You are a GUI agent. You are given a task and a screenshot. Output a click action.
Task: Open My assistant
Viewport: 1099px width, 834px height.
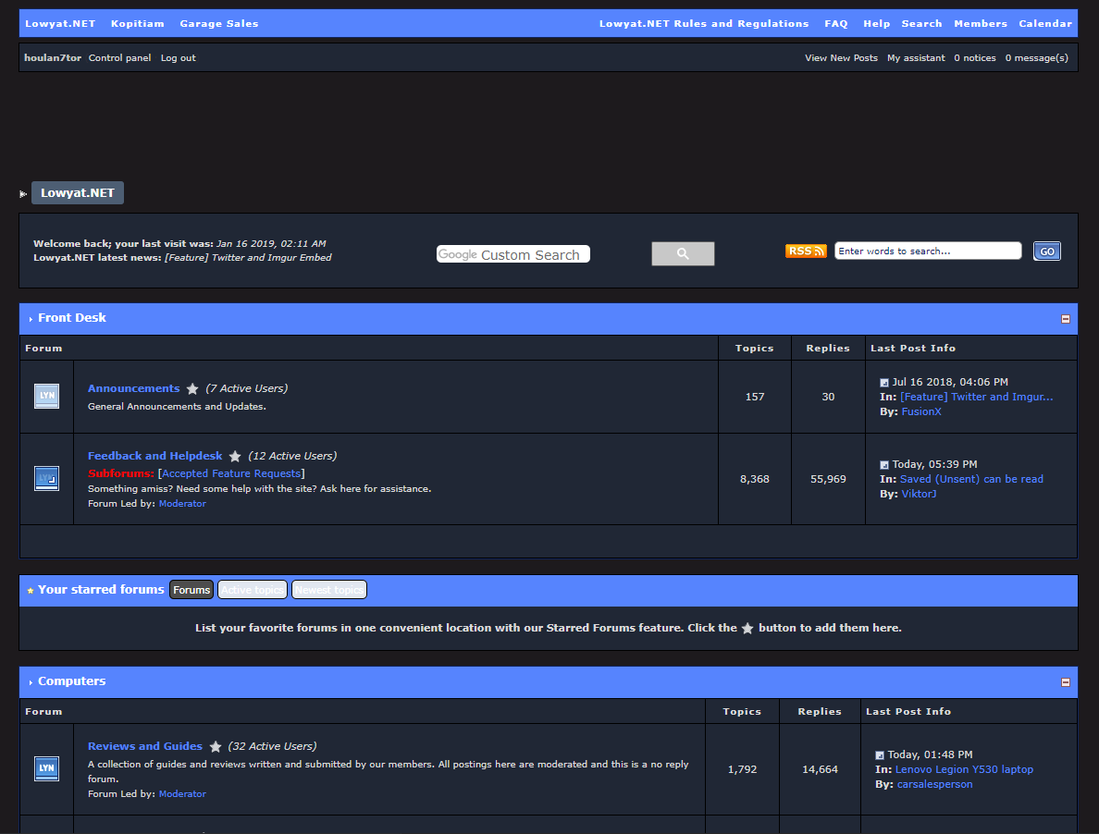pyautogui.click(x=916, y=58)
